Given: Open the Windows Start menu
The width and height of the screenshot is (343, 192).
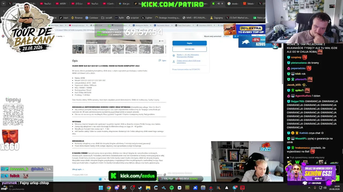Looking at the screenshot, I should tap(101, 188).
